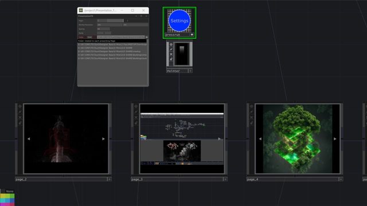This screenshot has height=206, width=367.
Task: Toggle the circle viewer flag on Pointer node
Action: click(x=171, y=45)
